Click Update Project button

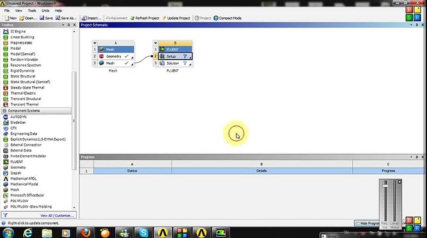176,19
